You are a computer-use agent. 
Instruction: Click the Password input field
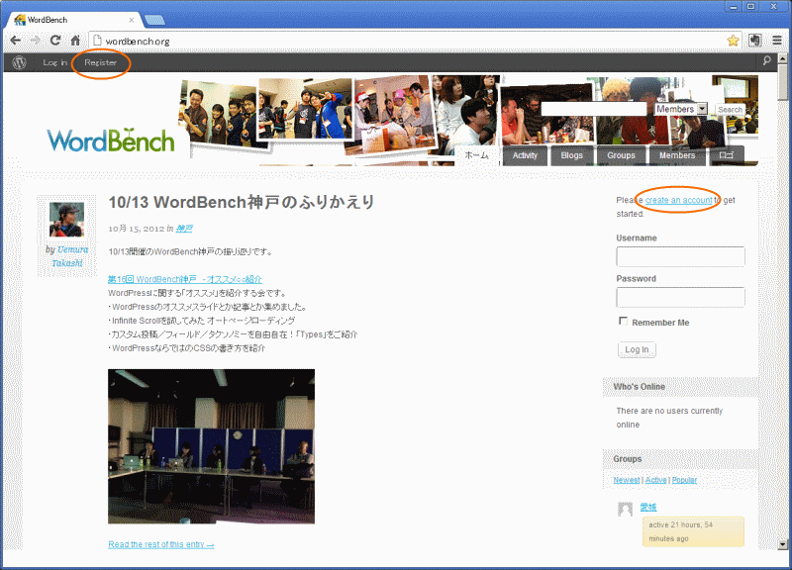[680, 297]
